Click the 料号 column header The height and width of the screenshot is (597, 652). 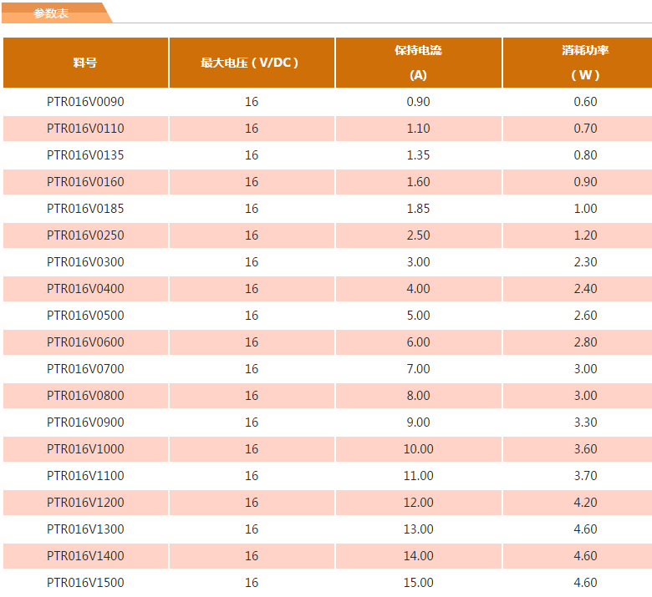pos(85,63)
